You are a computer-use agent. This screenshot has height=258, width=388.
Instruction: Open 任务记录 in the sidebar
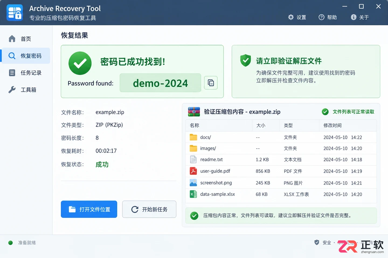point(26,73)
